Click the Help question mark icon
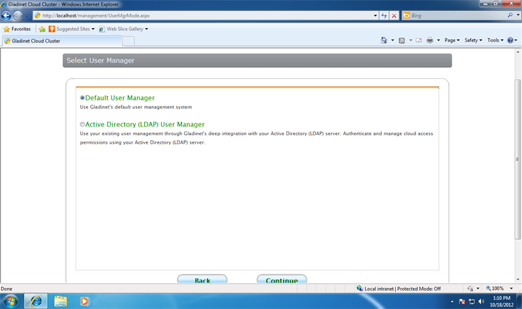This screenshot has width=522, height=309. [x=510, y=41]
